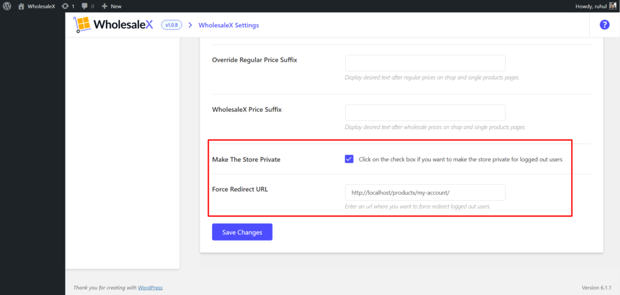The width and height of the screenshot is (620, 295).
Task: Select the Force Redirect URL label
Action: click(x=240, y=189)
